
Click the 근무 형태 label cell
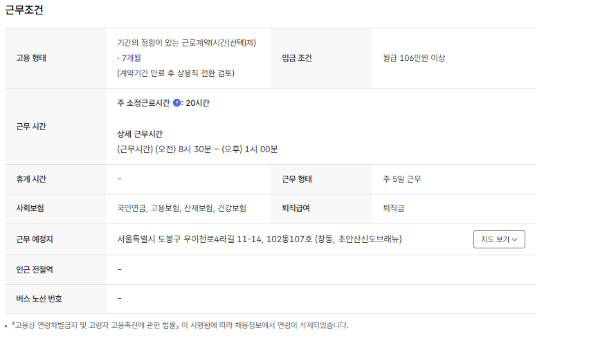point(297,179)
